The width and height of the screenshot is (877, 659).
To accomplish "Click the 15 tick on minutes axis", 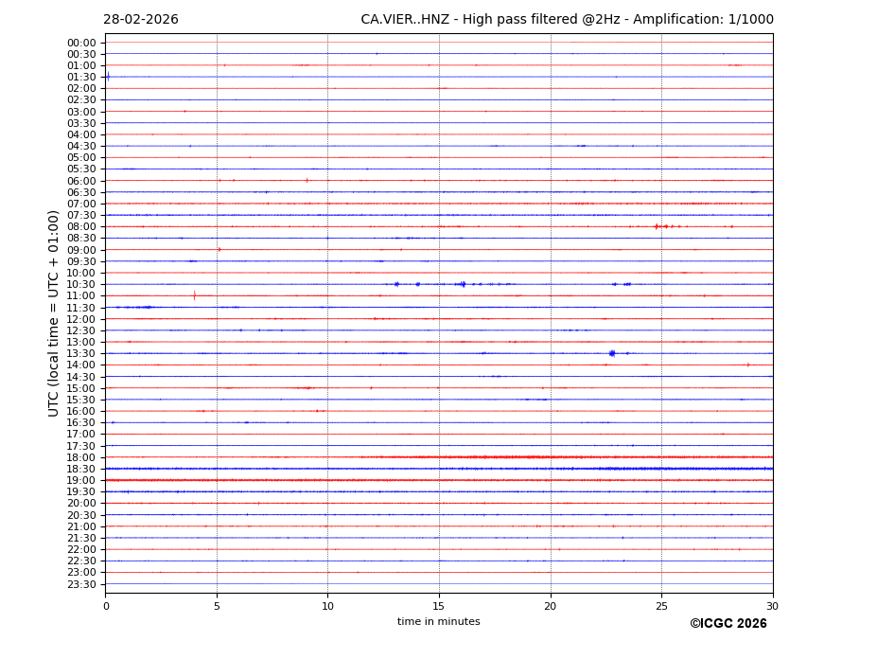I will tap(439, 606).
